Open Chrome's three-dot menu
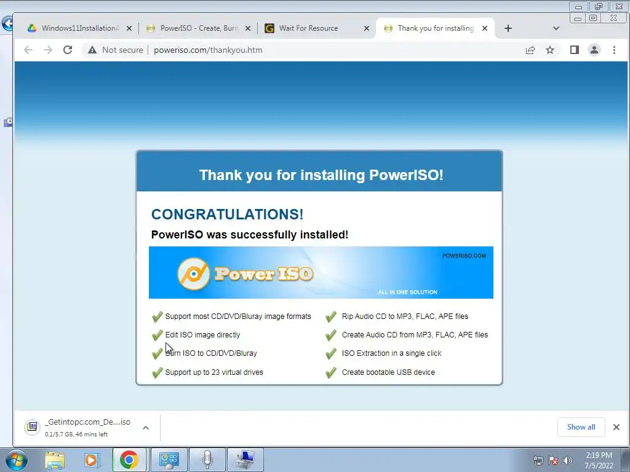The width and height of the screenshot is (630, 472). tap(614, 50)
